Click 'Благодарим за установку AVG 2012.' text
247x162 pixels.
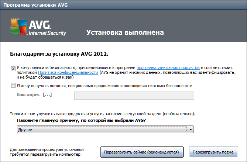59,54
